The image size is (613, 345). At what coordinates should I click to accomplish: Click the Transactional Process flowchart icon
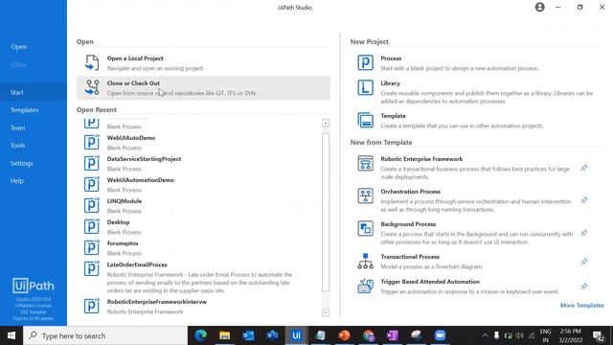(365, 261)
